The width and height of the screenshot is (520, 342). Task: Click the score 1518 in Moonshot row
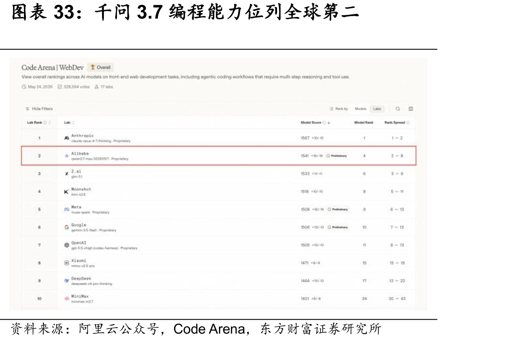[305, 191]
